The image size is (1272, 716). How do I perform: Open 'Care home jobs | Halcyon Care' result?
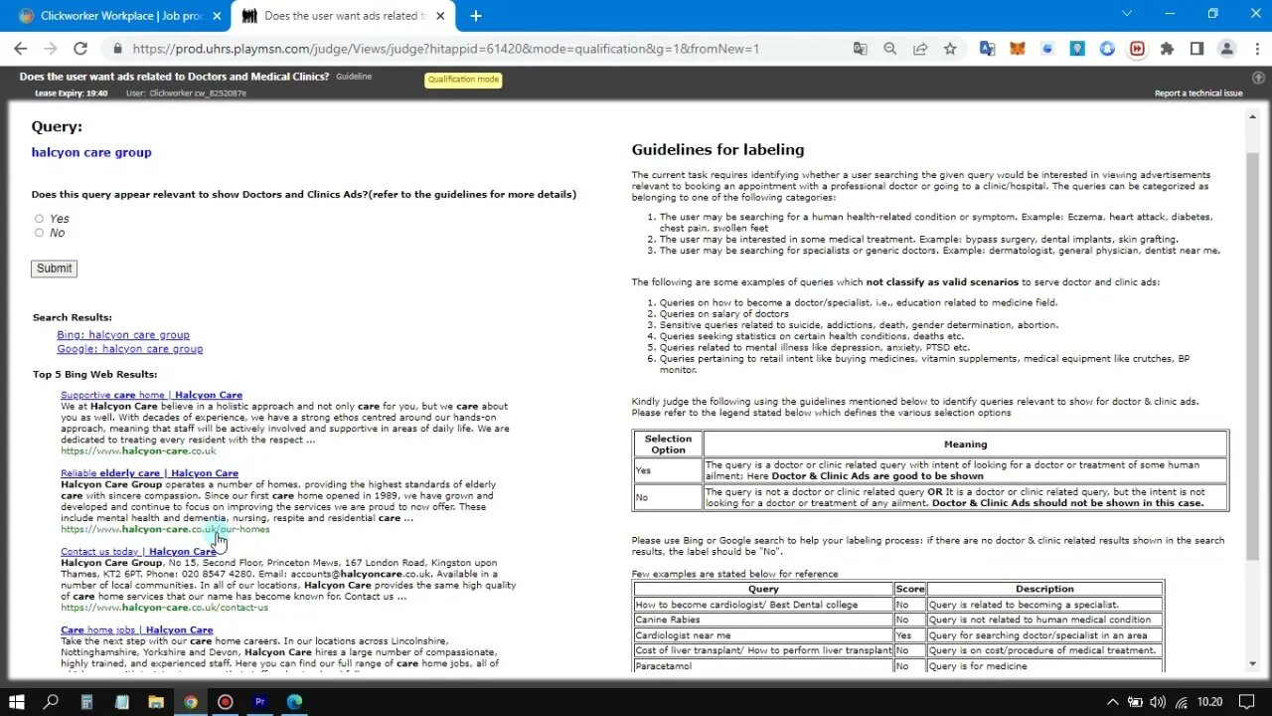(136, 629)
